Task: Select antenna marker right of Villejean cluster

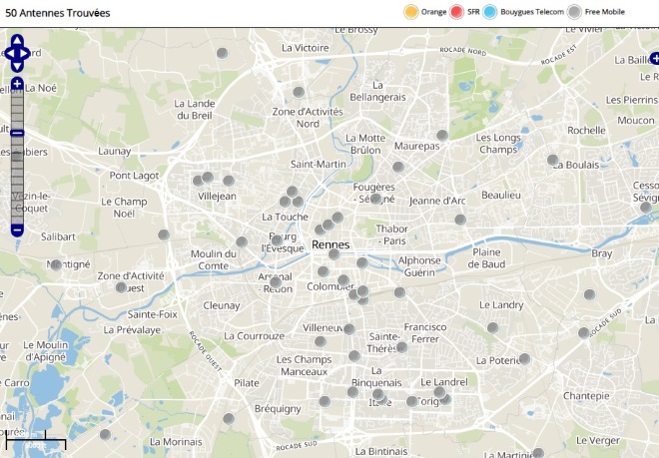Action: 229,181
